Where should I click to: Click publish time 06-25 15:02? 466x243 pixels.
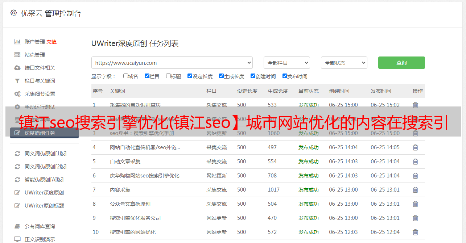pos(385,105)
